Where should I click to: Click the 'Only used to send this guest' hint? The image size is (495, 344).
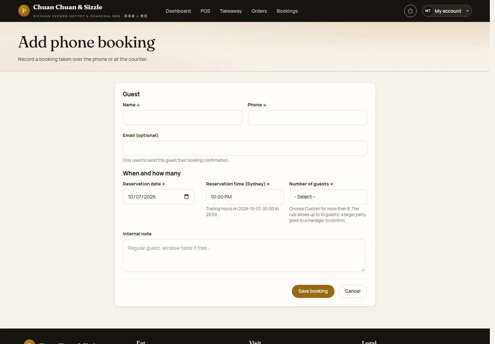point(176,160)
